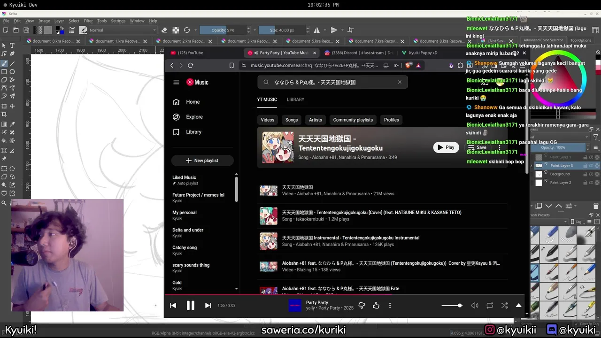Adjust the YouTube Music volume slider

click(x=452, y=306)
